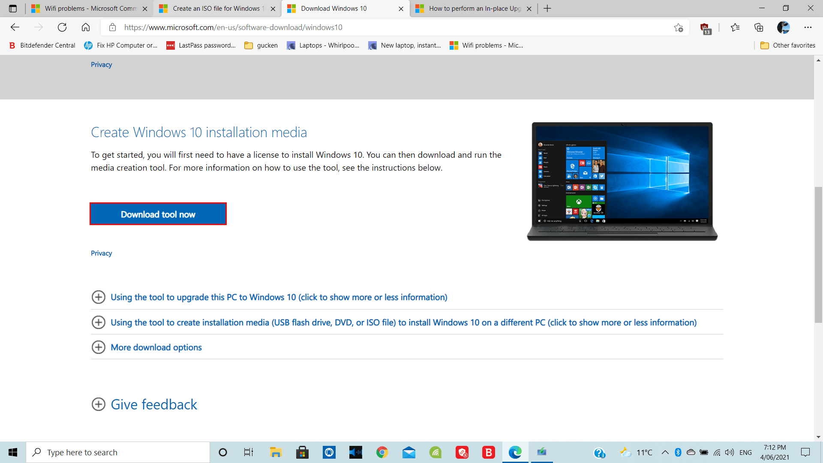The width and height of the screenshot is (823, 463).
Task: Open a new tab with plus icon
Action: tap(547, 9)
